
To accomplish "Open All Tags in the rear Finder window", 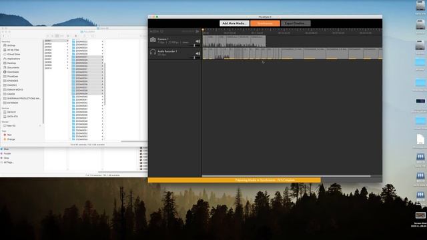I will pos(8,162).
